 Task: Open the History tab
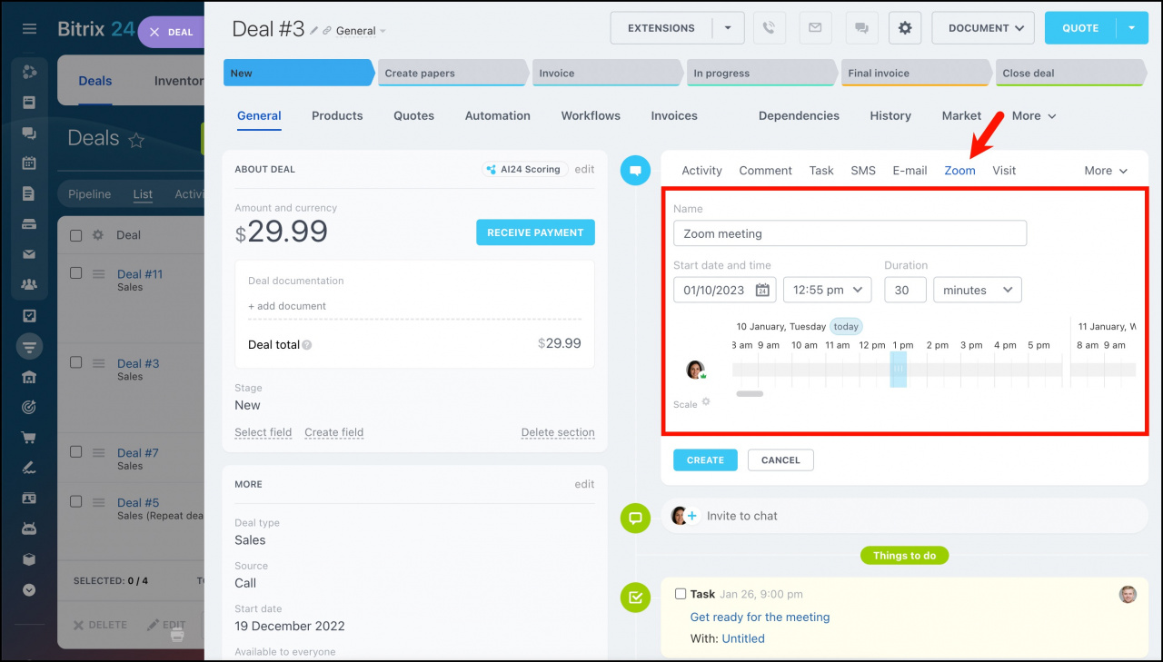tap(890, 115)
